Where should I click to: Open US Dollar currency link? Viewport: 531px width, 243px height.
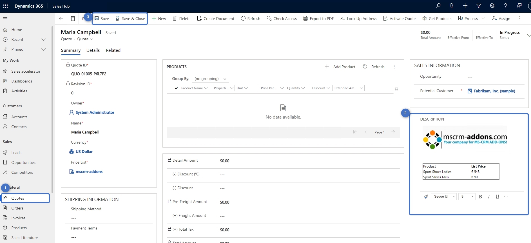84,151
